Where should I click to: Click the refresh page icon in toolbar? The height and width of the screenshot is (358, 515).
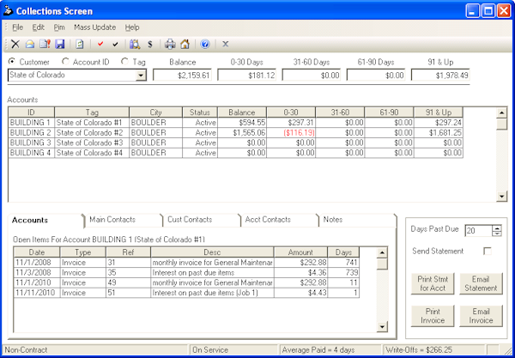pyautogui.click(x=80, y=44)
